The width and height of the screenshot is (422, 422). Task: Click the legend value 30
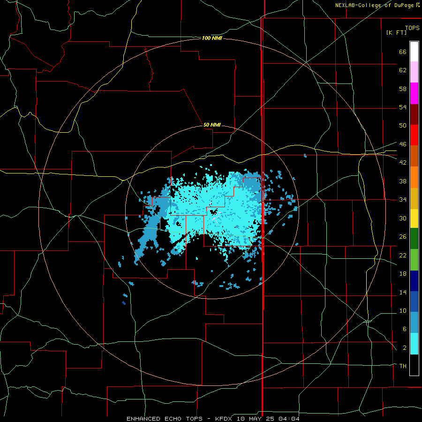tap(403, 218)
